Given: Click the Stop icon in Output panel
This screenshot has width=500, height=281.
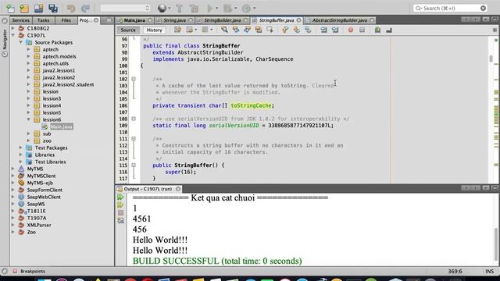Looking at the screenshot, I should [x=120, y=212].
